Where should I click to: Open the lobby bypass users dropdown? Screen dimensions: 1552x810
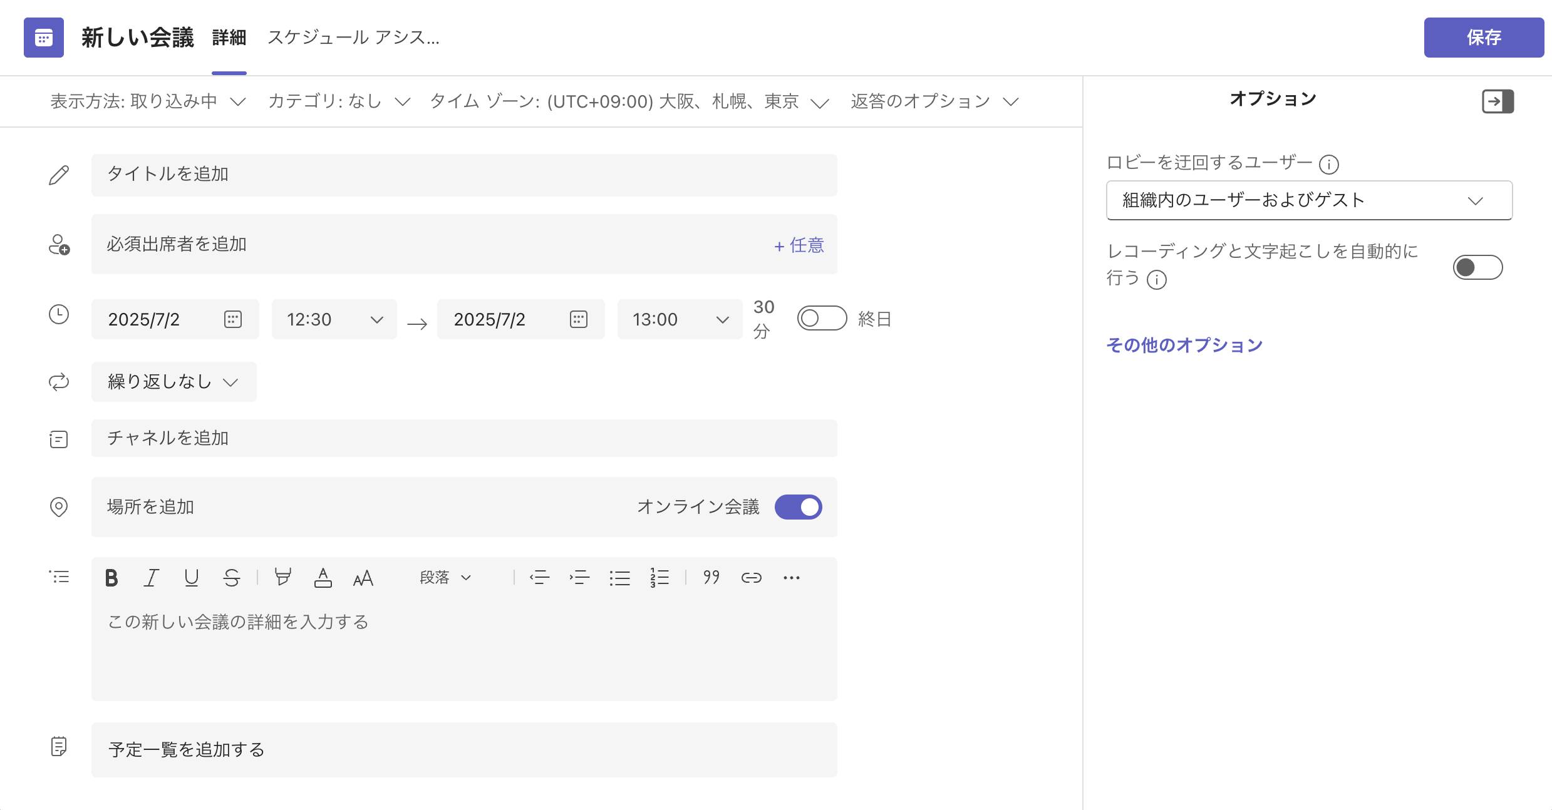click(x=1309, y=200)
